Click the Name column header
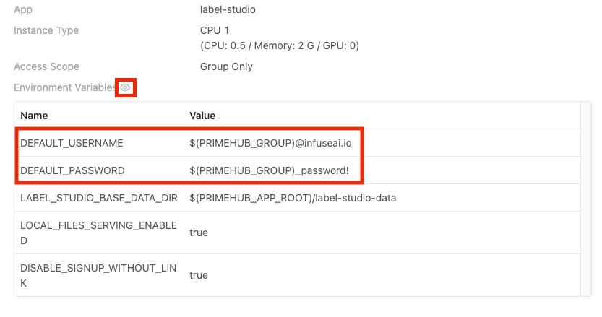 (34, 116)
